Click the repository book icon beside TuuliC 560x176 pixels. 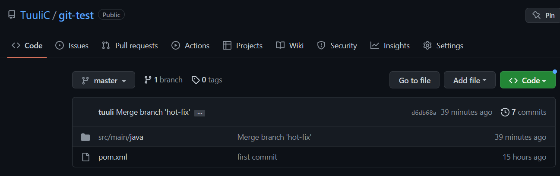pos(12,15)
